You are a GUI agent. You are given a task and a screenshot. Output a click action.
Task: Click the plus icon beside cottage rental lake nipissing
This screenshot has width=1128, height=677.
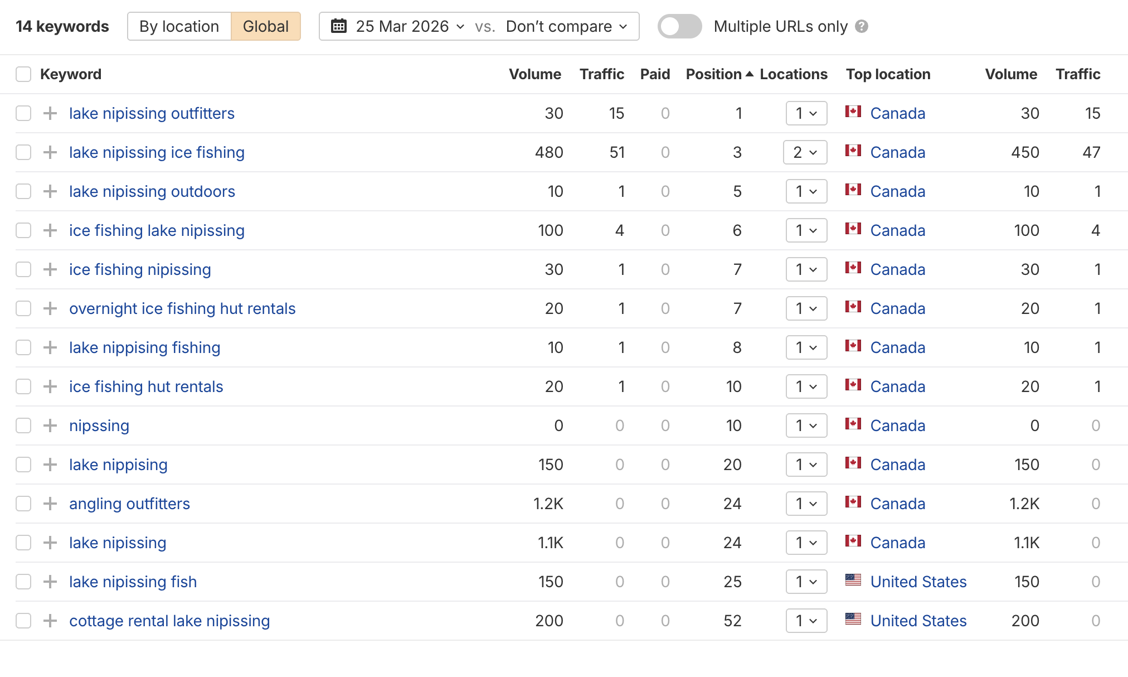coord(51,621)
